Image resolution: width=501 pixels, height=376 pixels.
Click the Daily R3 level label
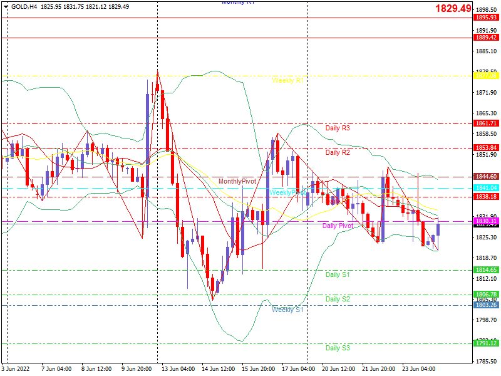pos(338,128)
